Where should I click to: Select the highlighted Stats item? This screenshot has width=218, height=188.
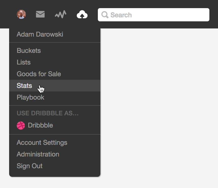pos(55,86)
